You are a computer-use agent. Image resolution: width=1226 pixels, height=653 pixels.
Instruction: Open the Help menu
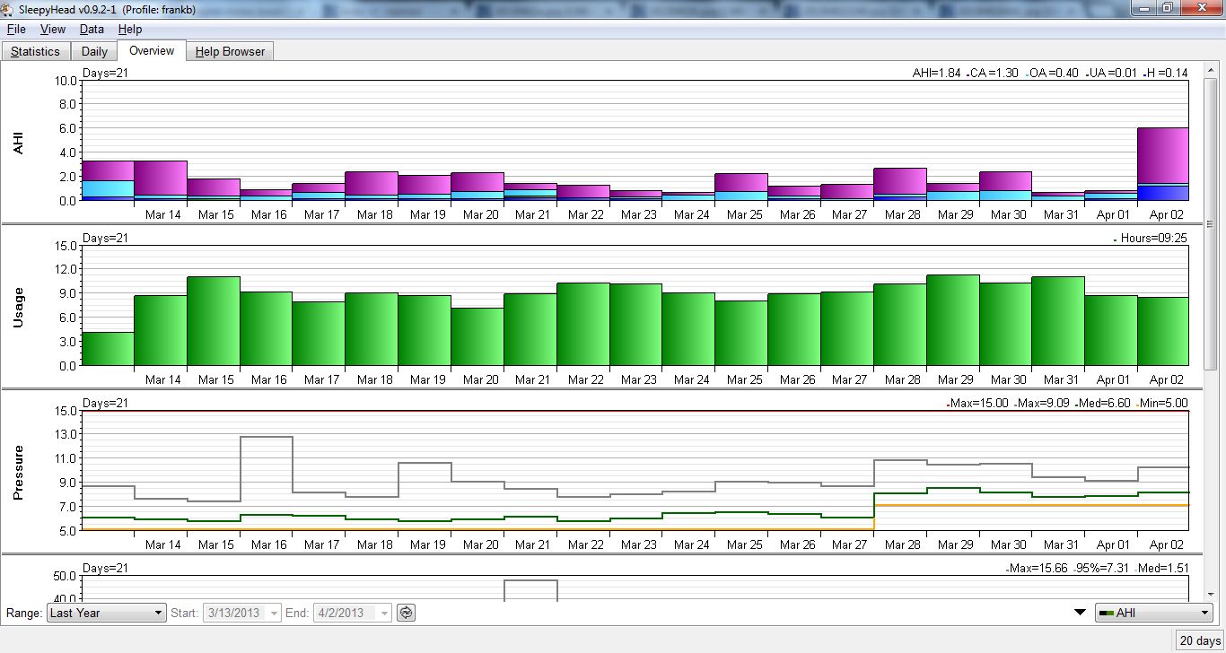pyautogui.click(x=130, y=30)
